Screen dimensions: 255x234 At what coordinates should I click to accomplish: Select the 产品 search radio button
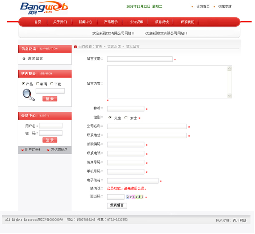pos(23,84)
